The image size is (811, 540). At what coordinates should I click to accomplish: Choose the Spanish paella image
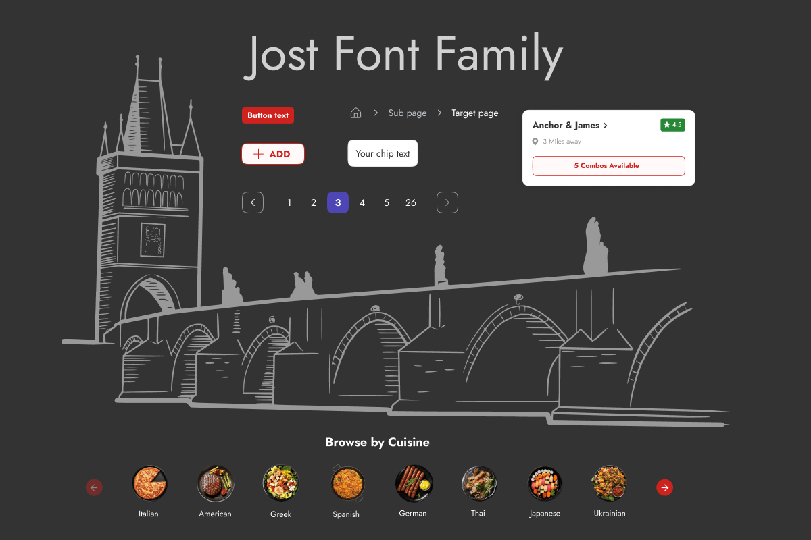[x=347, y=483]
